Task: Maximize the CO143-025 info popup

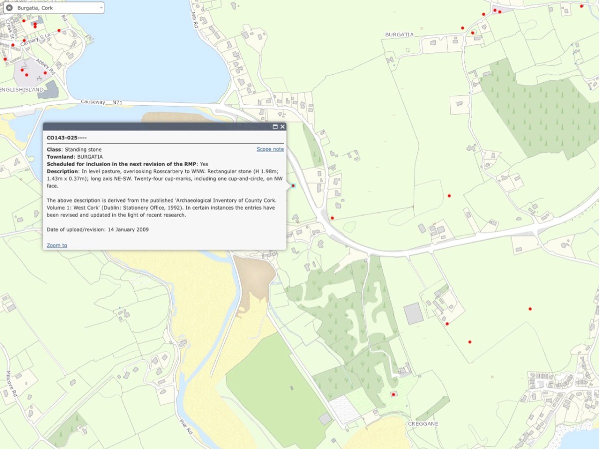Action: click(275, 127)
